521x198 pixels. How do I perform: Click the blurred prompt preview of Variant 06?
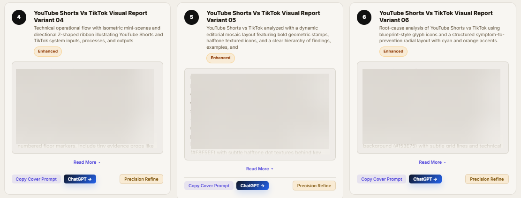point(433,107)
